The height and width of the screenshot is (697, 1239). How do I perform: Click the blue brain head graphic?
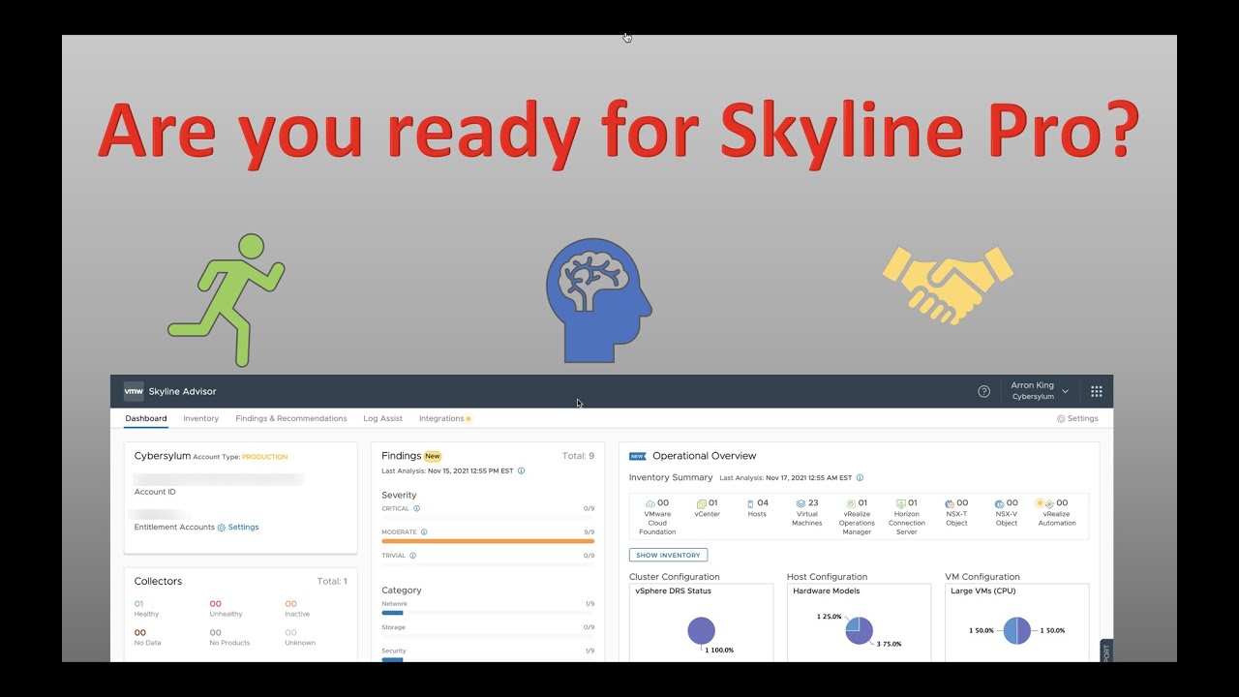597,300
